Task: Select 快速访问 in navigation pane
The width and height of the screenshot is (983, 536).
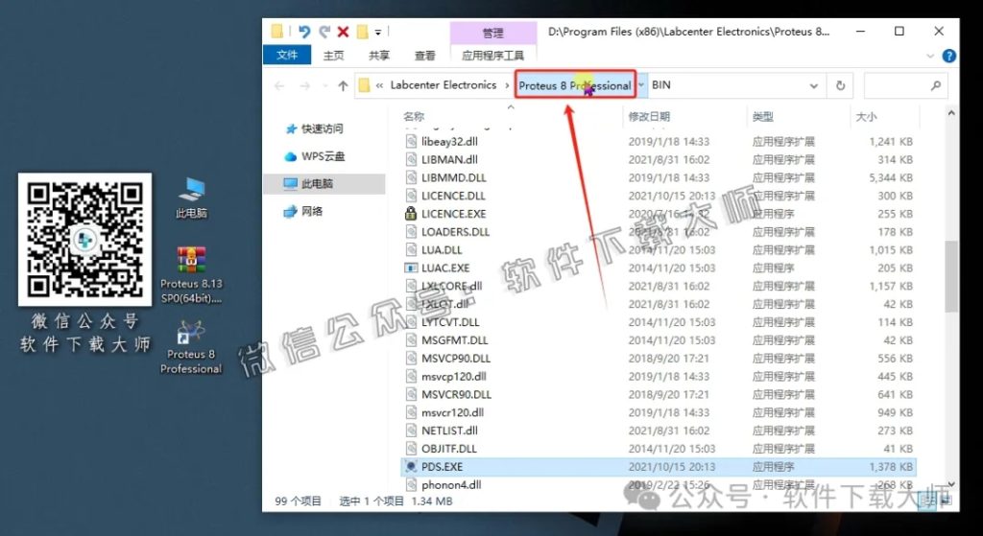Action: point(323,129)
